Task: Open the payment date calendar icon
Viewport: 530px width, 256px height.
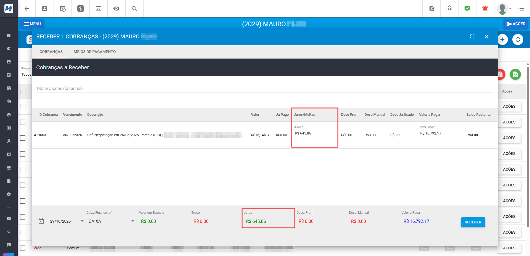Action: click(x=41, y=221)
